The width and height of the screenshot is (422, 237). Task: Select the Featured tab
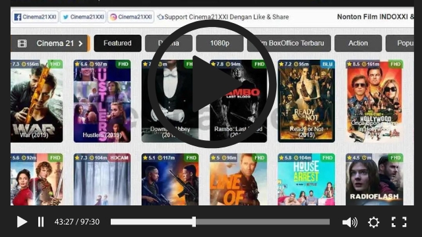[x=117, y=43]
